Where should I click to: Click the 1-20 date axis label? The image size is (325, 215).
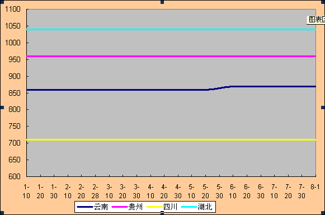click(x=40, y=191)
